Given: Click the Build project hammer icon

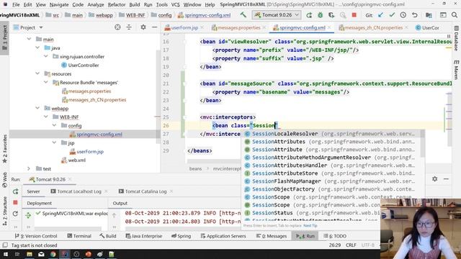Looking at the screenshot, I should coord(243,14).
